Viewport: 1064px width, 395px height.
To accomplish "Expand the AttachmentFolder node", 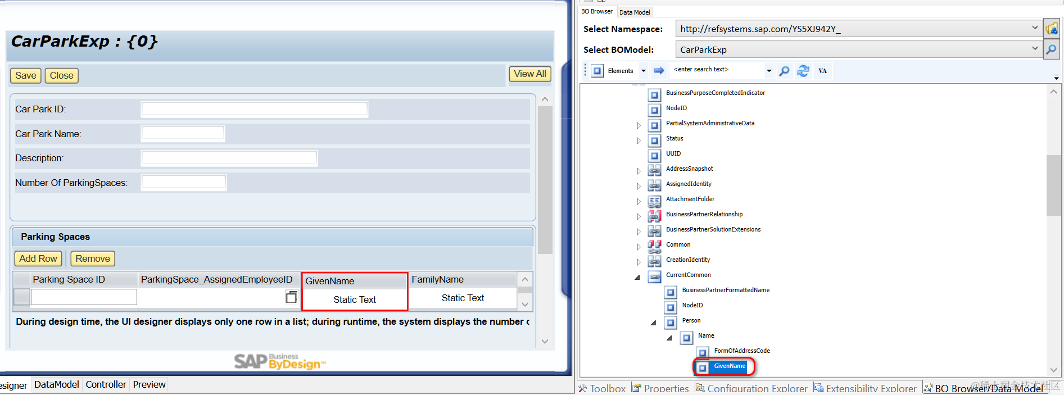I will pyautogui.click(x=639, y=201).
